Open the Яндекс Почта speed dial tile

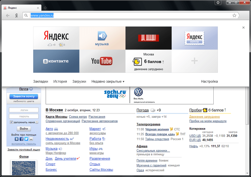(195, 38)
